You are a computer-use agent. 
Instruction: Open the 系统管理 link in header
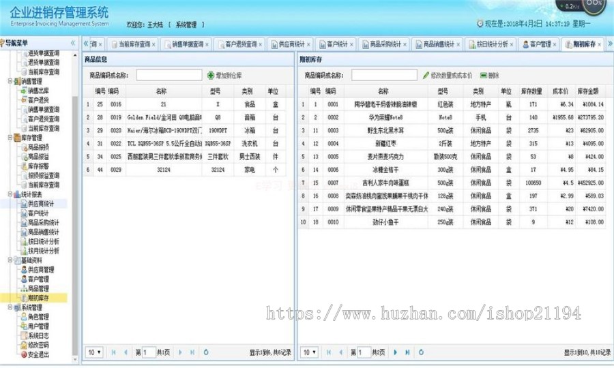(186, 25)
